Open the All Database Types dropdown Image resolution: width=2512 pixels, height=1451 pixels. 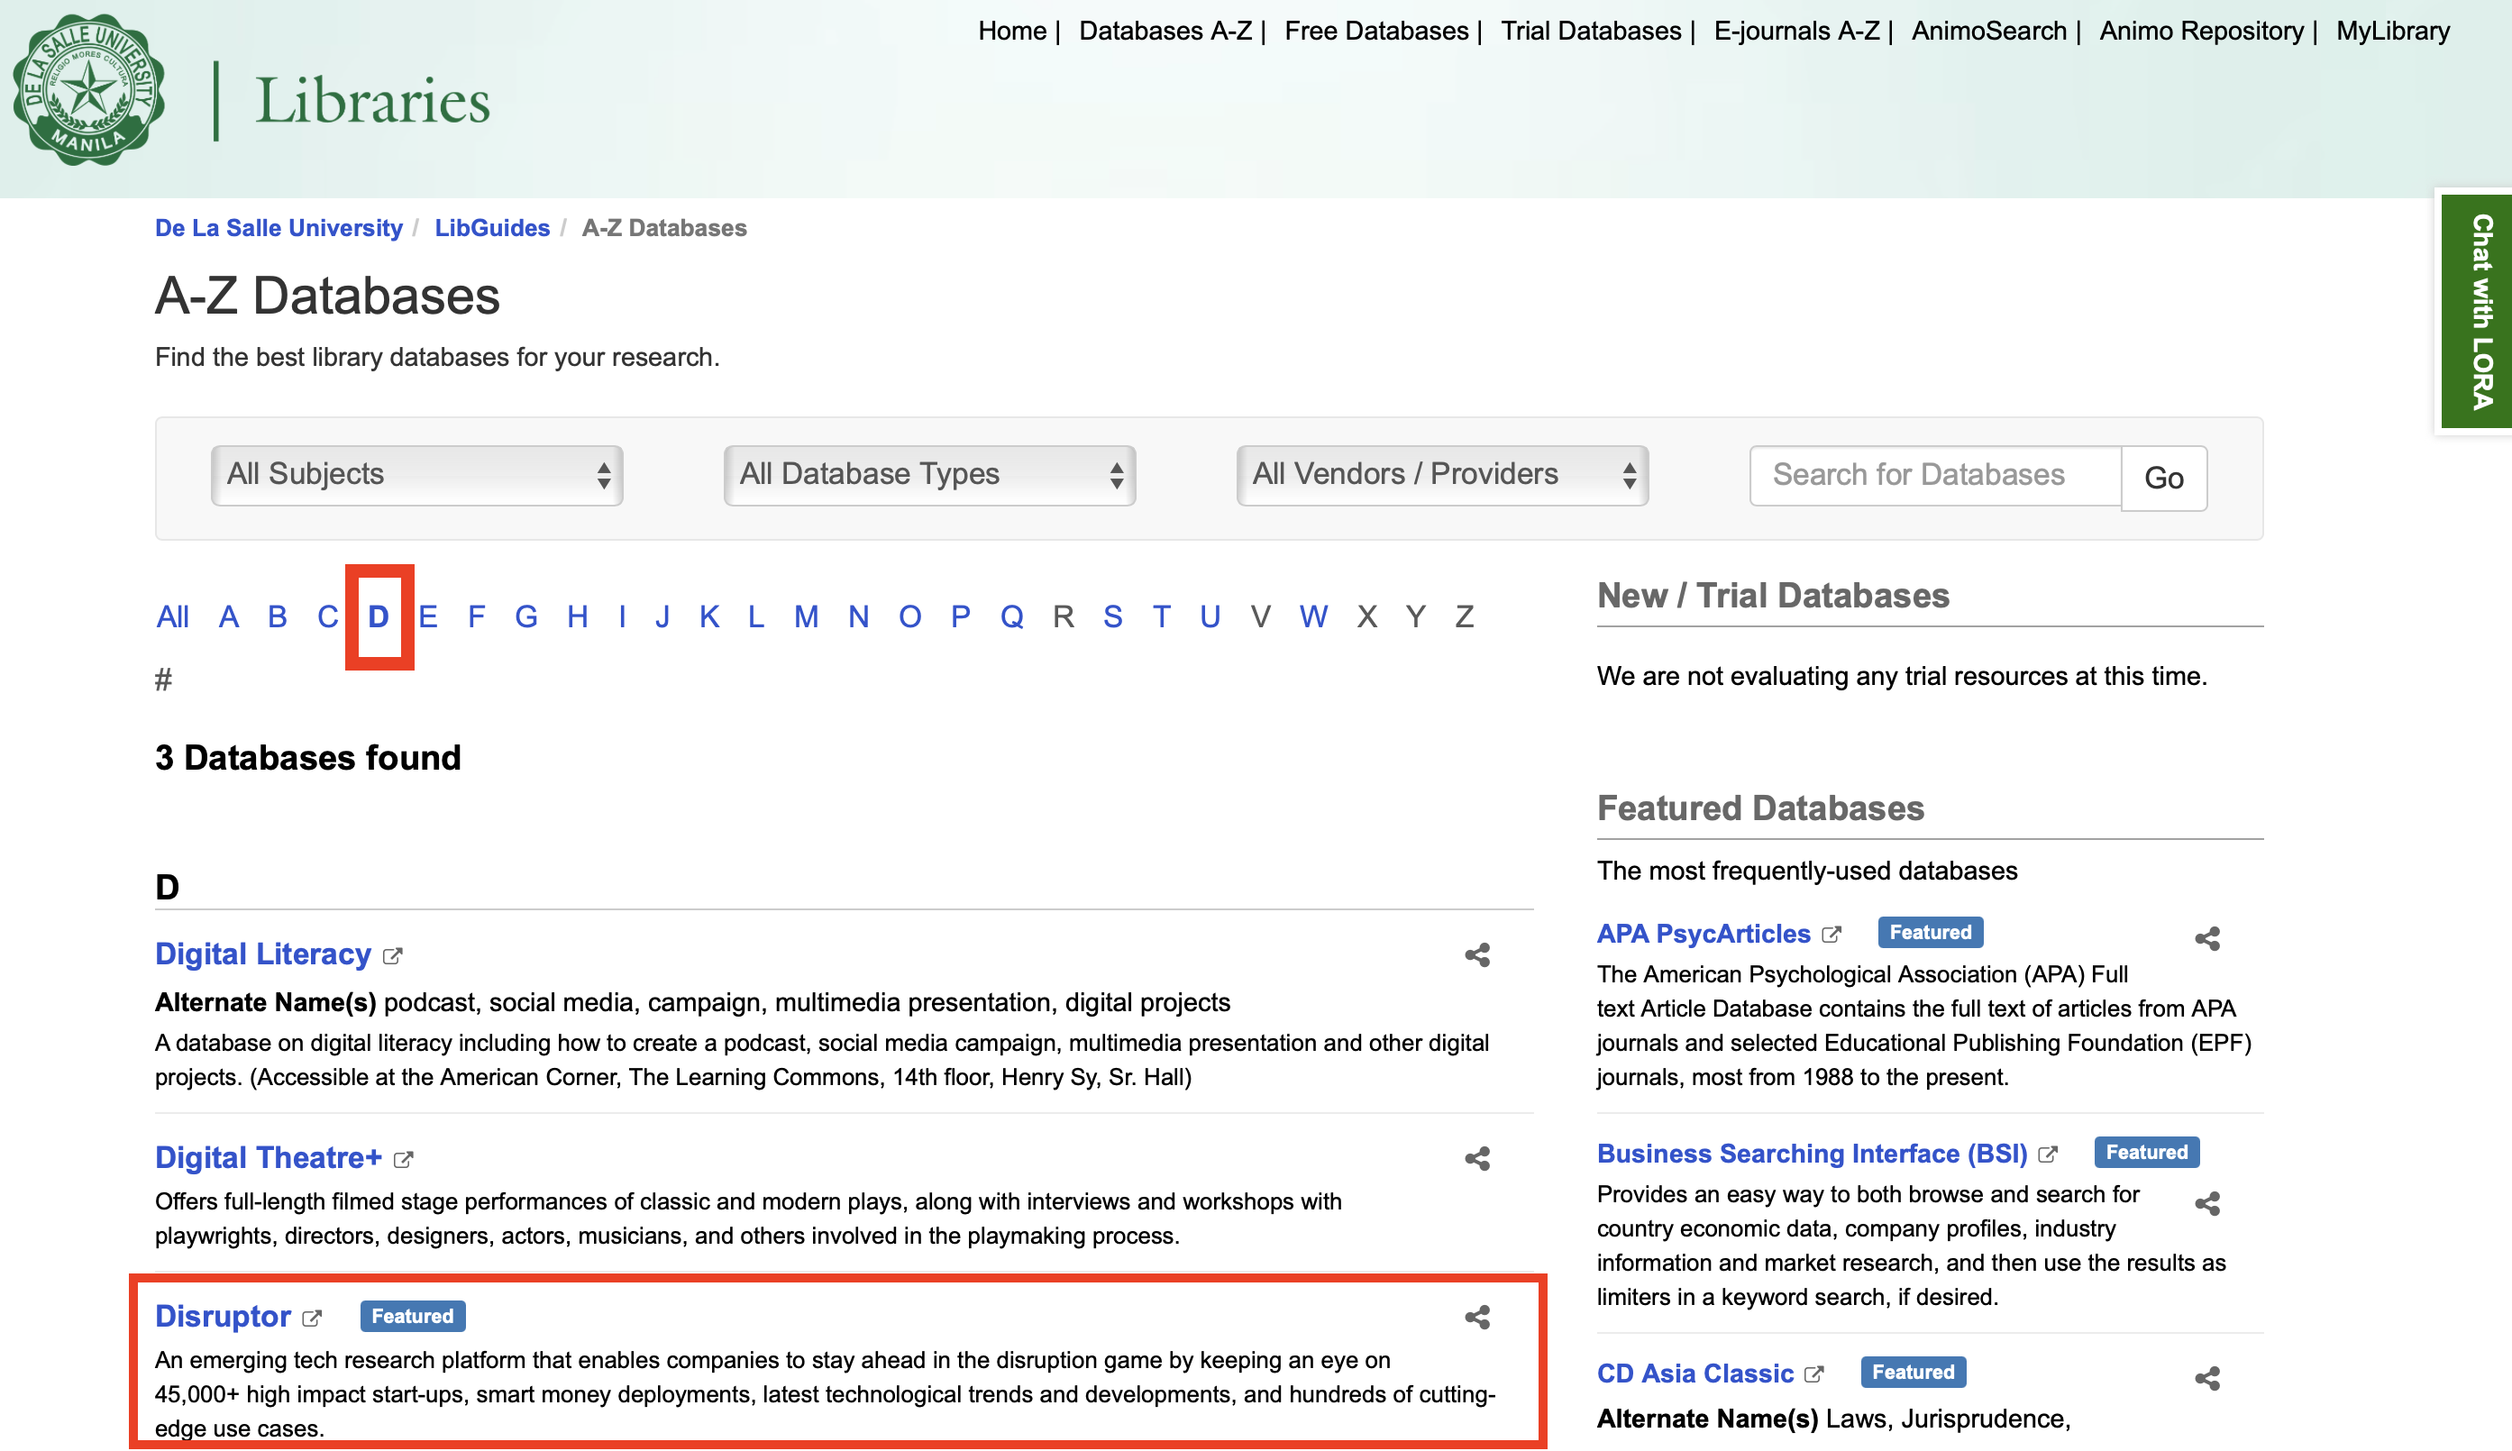pyautogui.click(x=928, y=475)
